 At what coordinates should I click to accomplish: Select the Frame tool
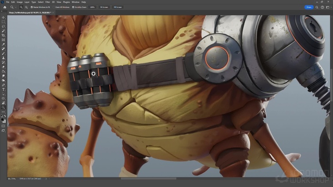[x=3, y=40]
